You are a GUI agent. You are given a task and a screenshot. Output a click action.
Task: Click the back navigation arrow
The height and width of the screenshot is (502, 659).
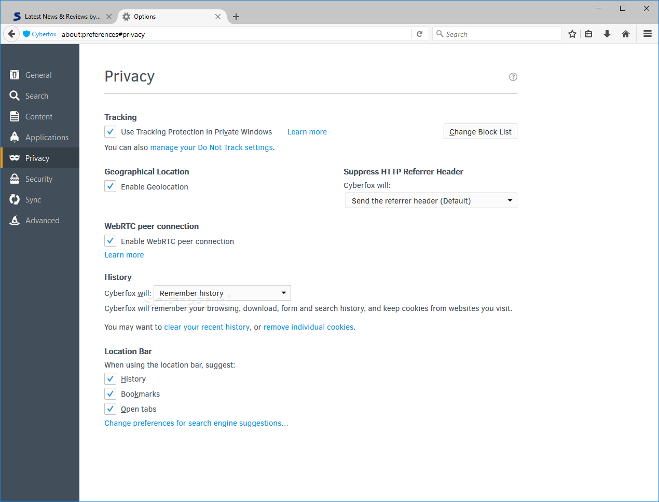pyautogui.click(x=11, y=34)
